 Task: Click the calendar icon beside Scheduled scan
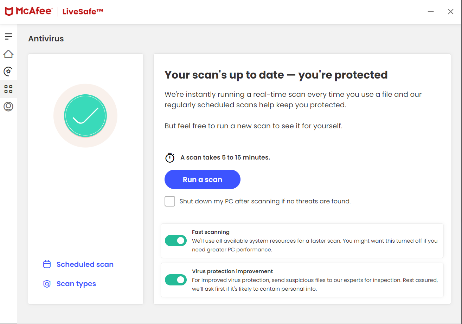click(x=47, y=264)
